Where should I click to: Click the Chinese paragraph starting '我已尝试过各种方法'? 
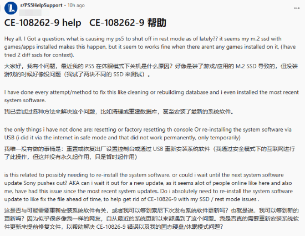[x=119, y=112]
